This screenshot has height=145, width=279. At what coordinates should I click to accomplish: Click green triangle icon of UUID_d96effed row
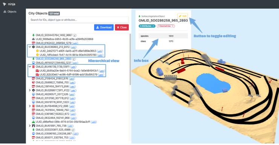click(33, 122)
